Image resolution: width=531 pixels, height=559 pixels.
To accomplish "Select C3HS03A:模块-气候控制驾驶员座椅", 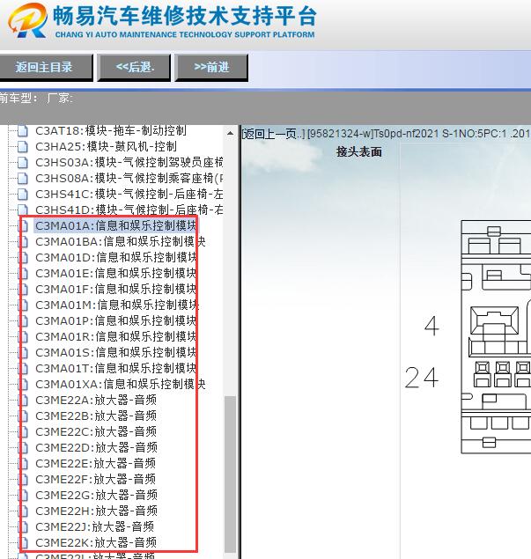I will [x=129, y=162].
